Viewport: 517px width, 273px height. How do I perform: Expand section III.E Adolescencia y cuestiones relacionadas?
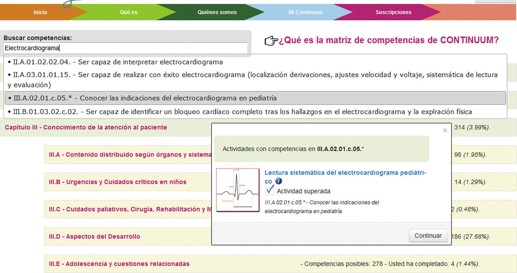pyautogui.click(x=119, y=264)
